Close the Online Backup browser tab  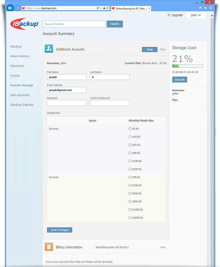[x=149, y=8]
